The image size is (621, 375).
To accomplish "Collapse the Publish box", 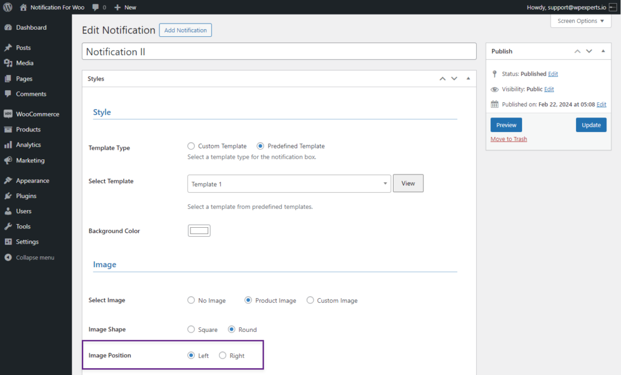I will click(x=603, y=51).
